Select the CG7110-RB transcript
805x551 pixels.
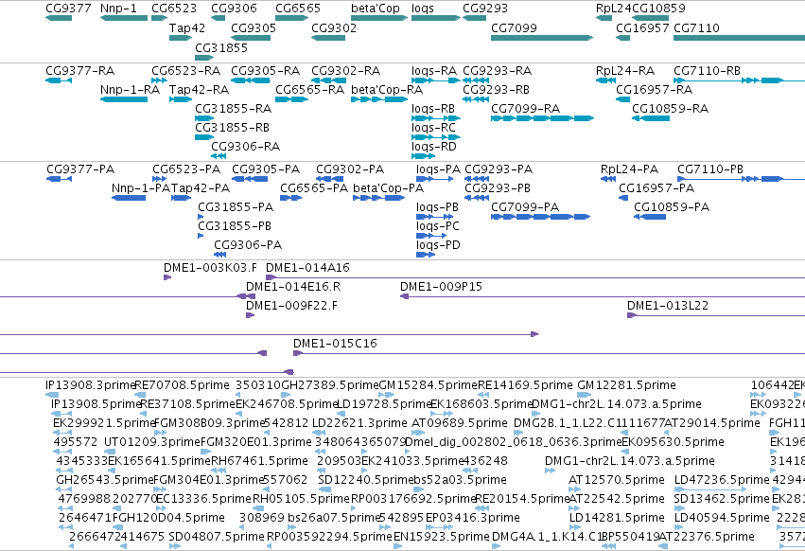(740, 80)
